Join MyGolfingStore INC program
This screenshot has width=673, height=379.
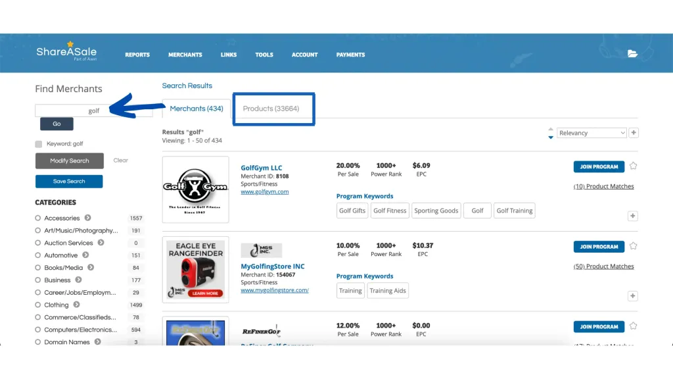[x=599, y=247]
